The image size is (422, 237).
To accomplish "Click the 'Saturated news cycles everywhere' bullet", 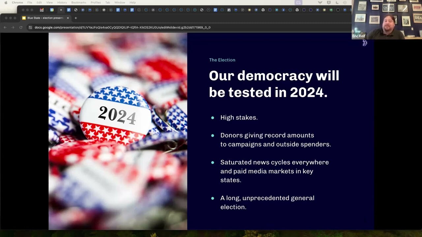I will pos(274,171).
